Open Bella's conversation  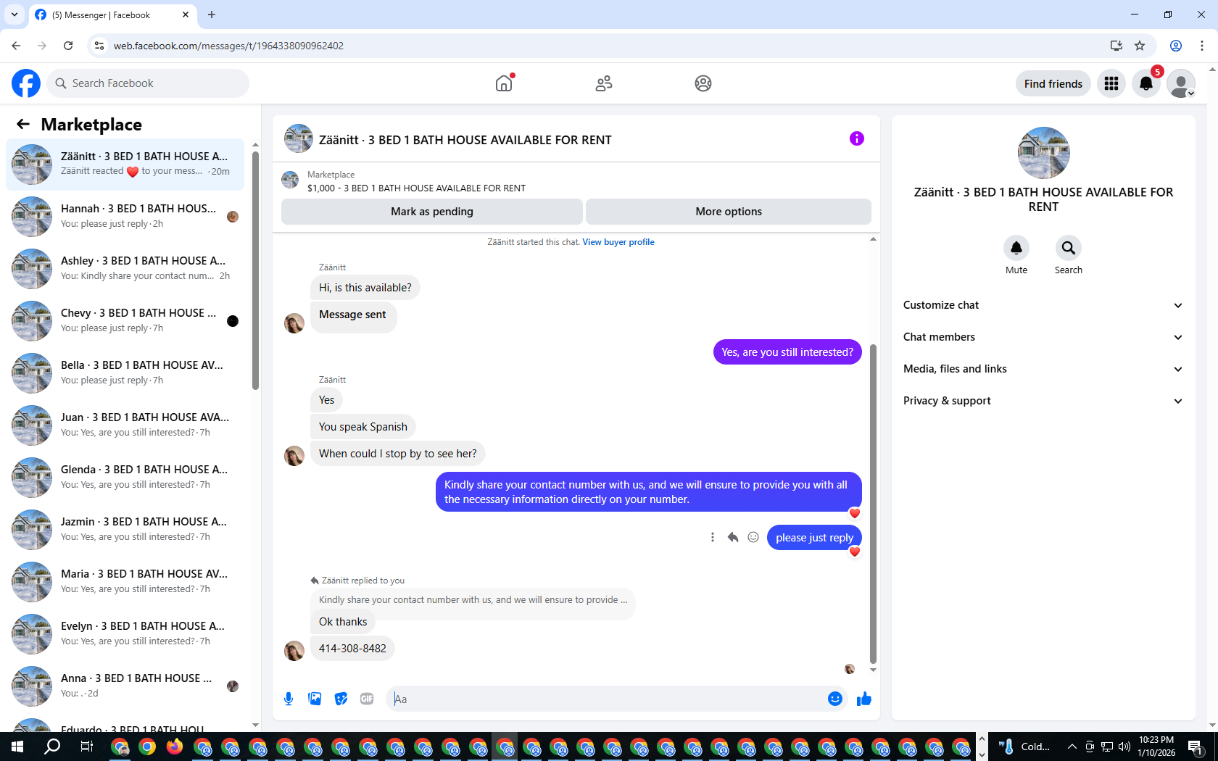click(125, 373)
